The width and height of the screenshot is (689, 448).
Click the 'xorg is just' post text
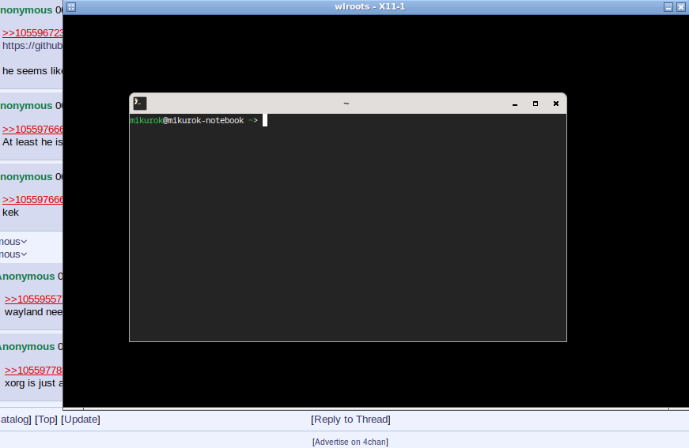coord(33,383)
